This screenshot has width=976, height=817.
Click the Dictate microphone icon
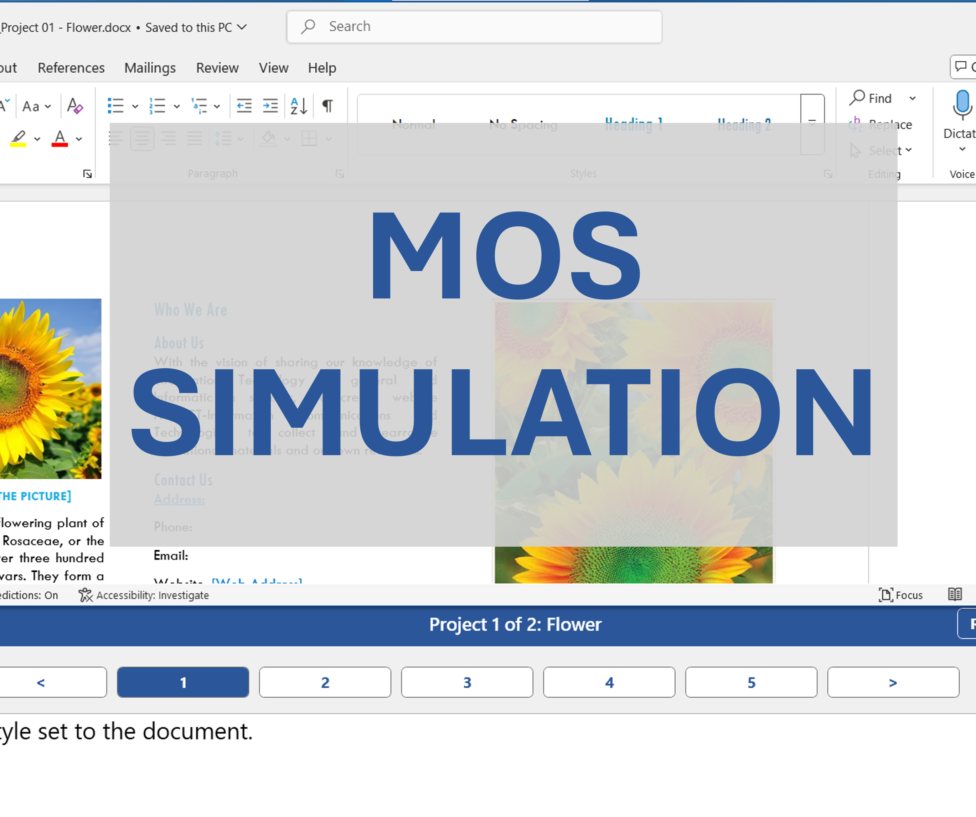pyautogui.click(x=962, y=105)
